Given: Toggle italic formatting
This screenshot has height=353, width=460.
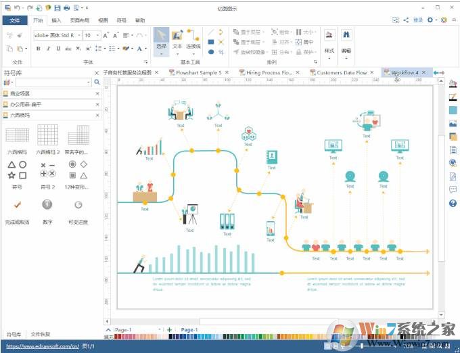Looking at the screenshot, I should click(48, 49).
